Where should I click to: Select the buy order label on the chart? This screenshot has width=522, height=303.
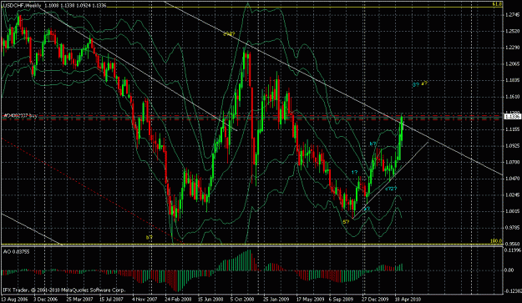click(x=20, y=116)
